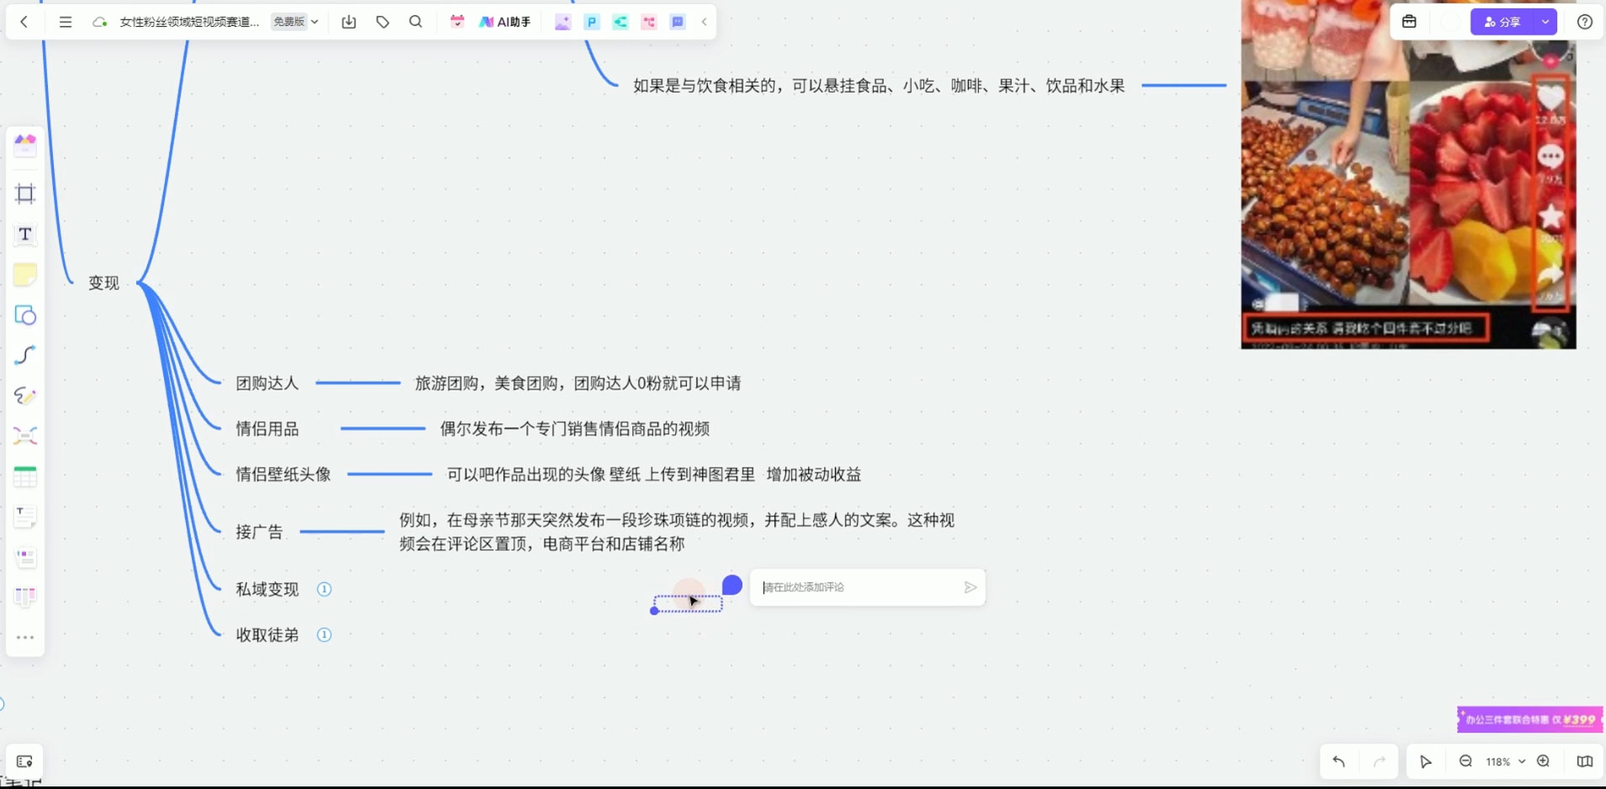
Task: Click the comment input field to add a comment
Action: point(850,586)
